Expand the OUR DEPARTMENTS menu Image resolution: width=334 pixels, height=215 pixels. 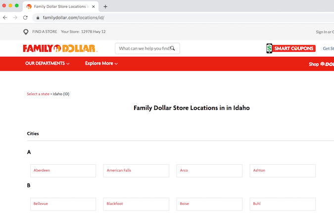48,63
